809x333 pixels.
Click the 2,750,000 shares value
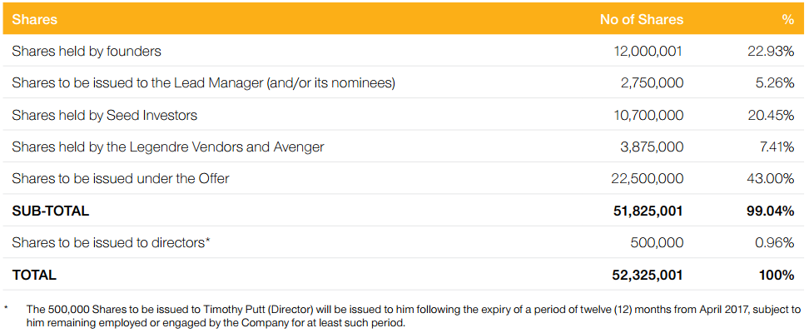click(x=652, y=83)
